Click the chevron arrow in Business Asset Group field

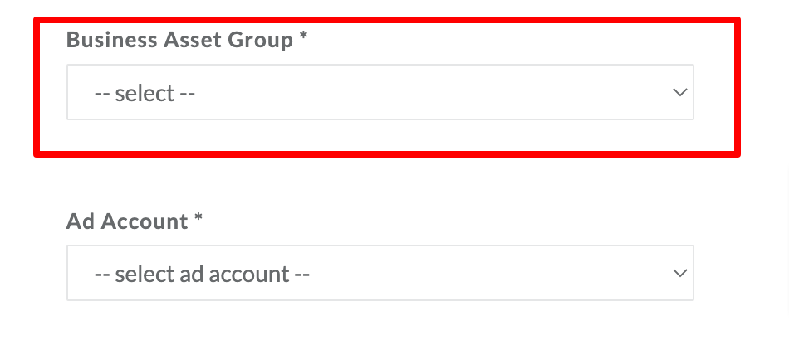(680, 92)
